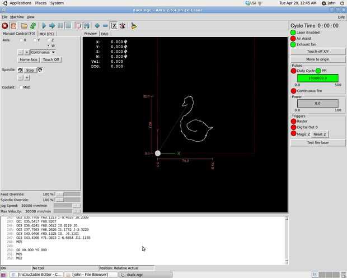Open a G-code file with folder icon

click(x=24, y=26)
